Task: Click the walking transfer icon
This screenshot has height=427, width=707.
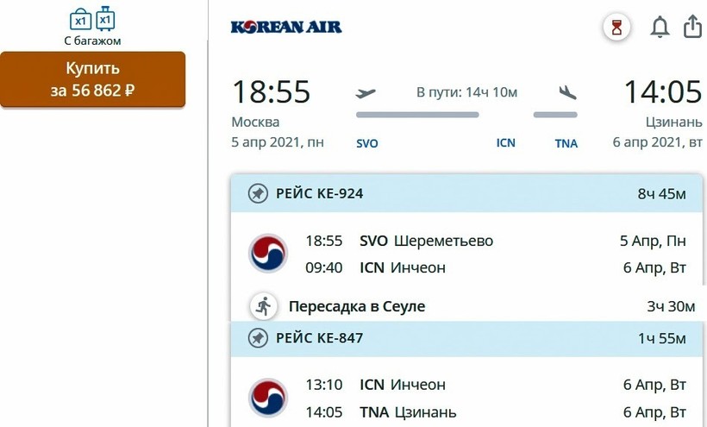Action: (263, 306)
